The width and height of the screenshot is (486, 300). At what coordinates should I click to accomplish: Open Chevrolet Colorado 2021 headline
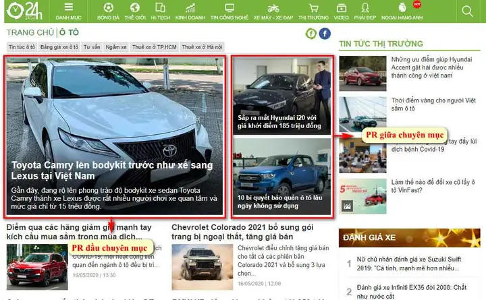click(242, 232)
